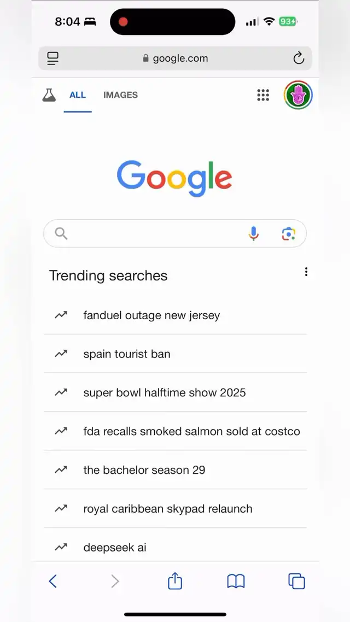Open Safari bookmarks
This screenshot has width=350, height=622.
[x=236, y=581]
